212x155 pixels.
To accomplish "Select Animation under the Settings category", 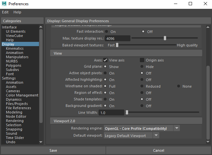I will point(14,82).
